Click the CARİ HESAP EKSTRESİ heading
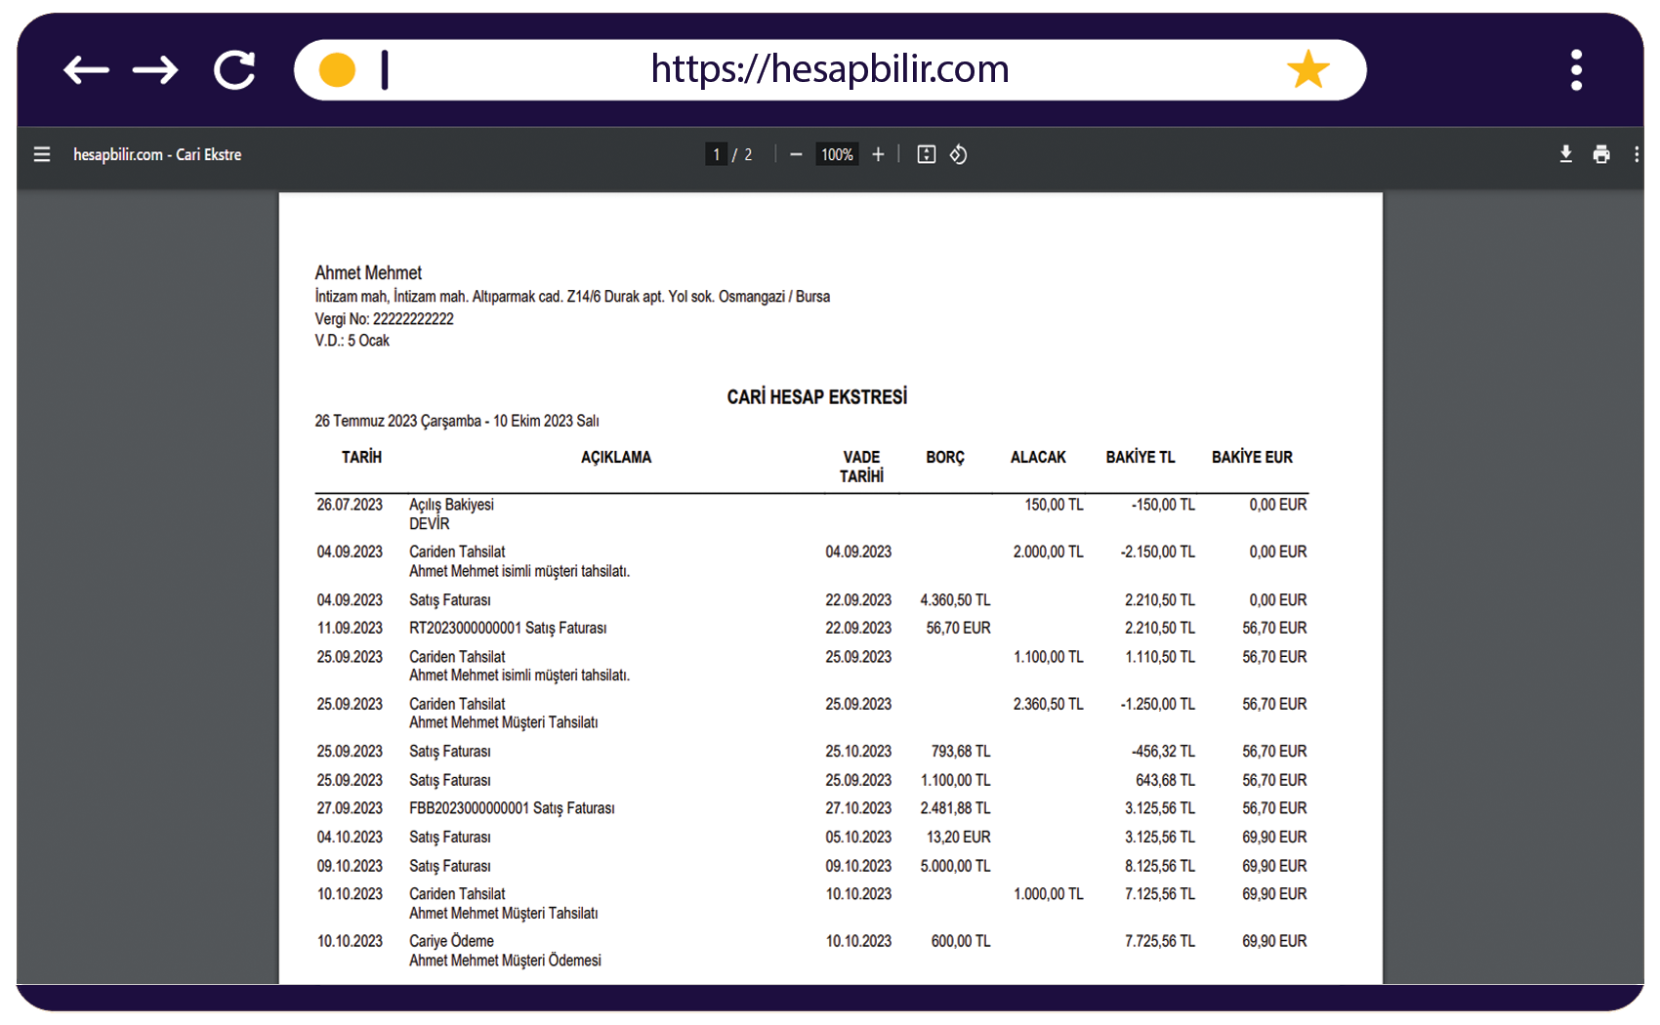1660x1025 pixels. point(816,397)
